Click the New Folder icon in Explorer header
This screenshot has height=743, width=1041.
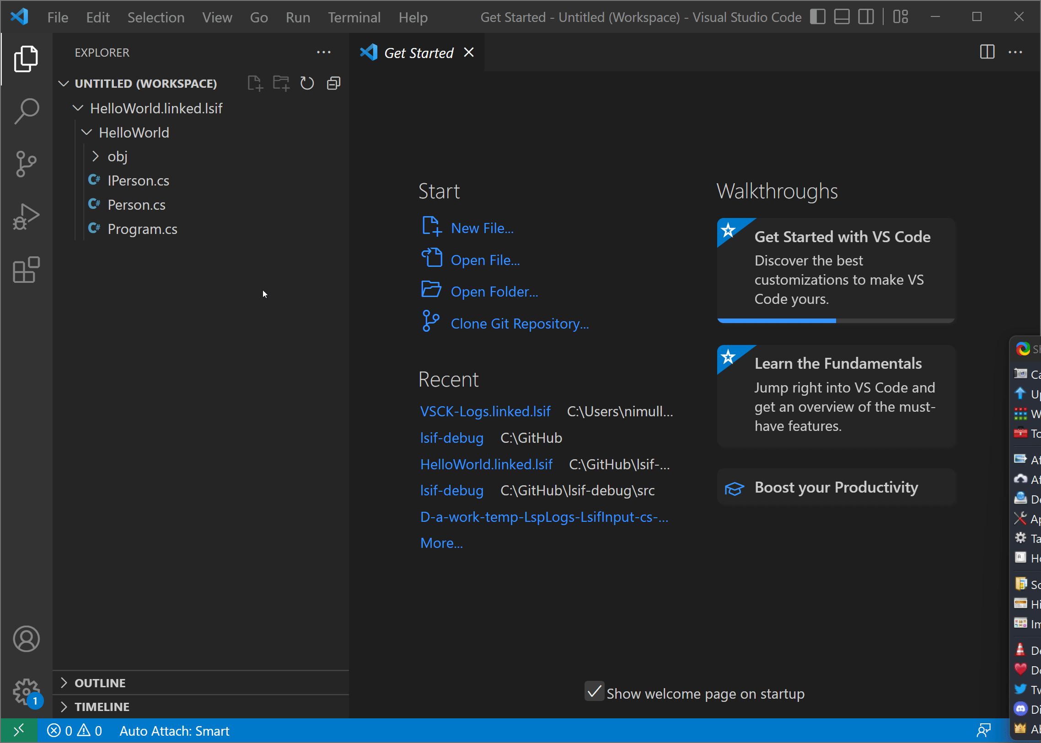[x=281, y=83]
